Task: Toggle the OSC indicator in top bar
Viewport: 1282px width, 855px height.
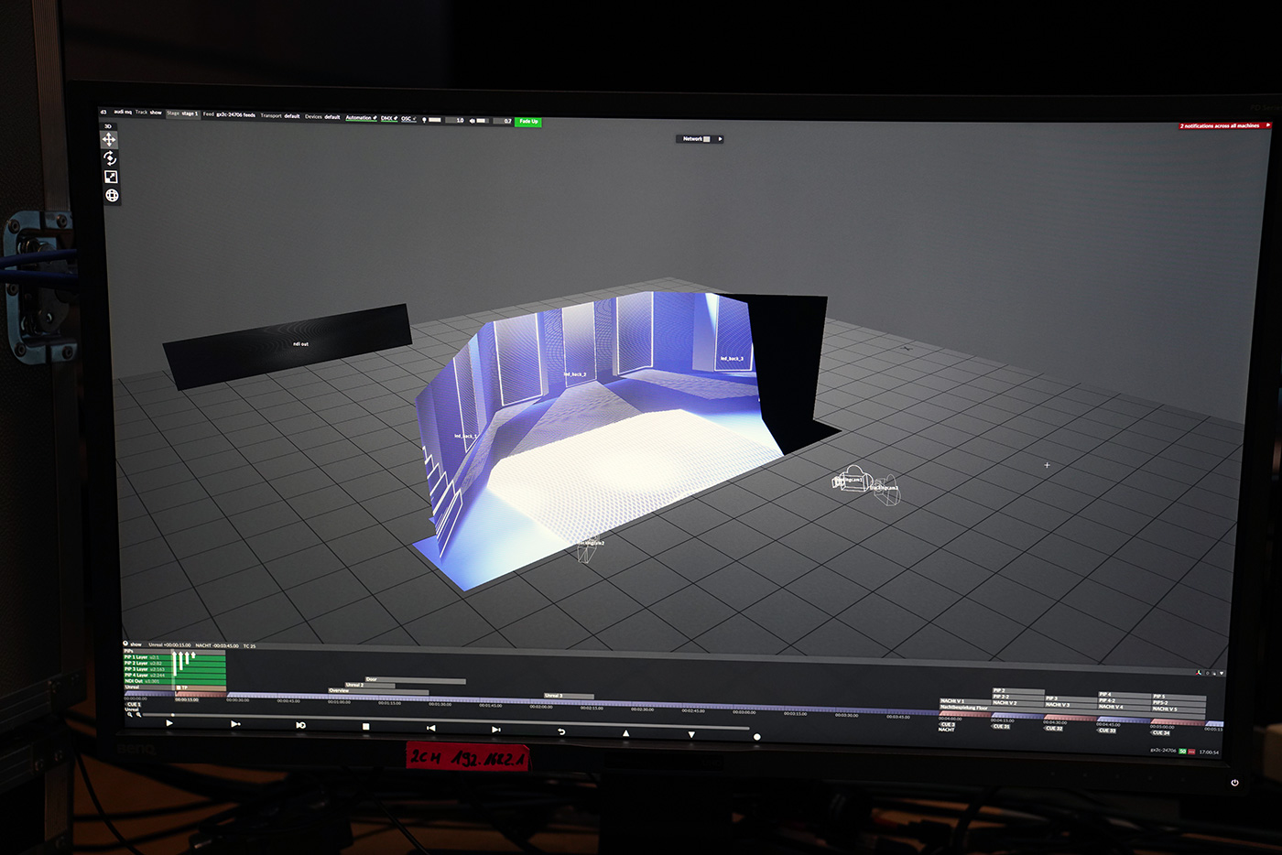Action: (x=408, y=119)
